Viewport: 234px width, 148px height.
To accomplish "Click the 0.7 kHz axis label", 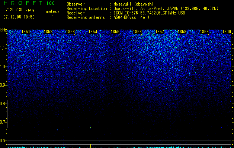I will pyautogui.click(x=3, y=122).
